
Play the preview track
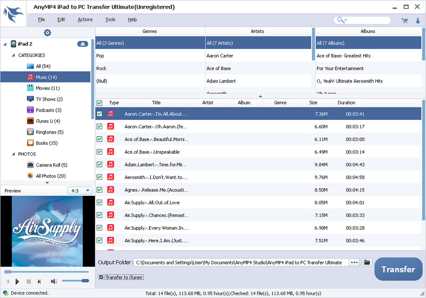tap(17, 282)
